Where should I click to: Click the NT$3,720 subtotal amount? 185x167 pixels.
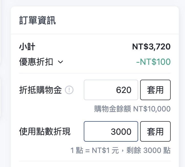[151, 47]
